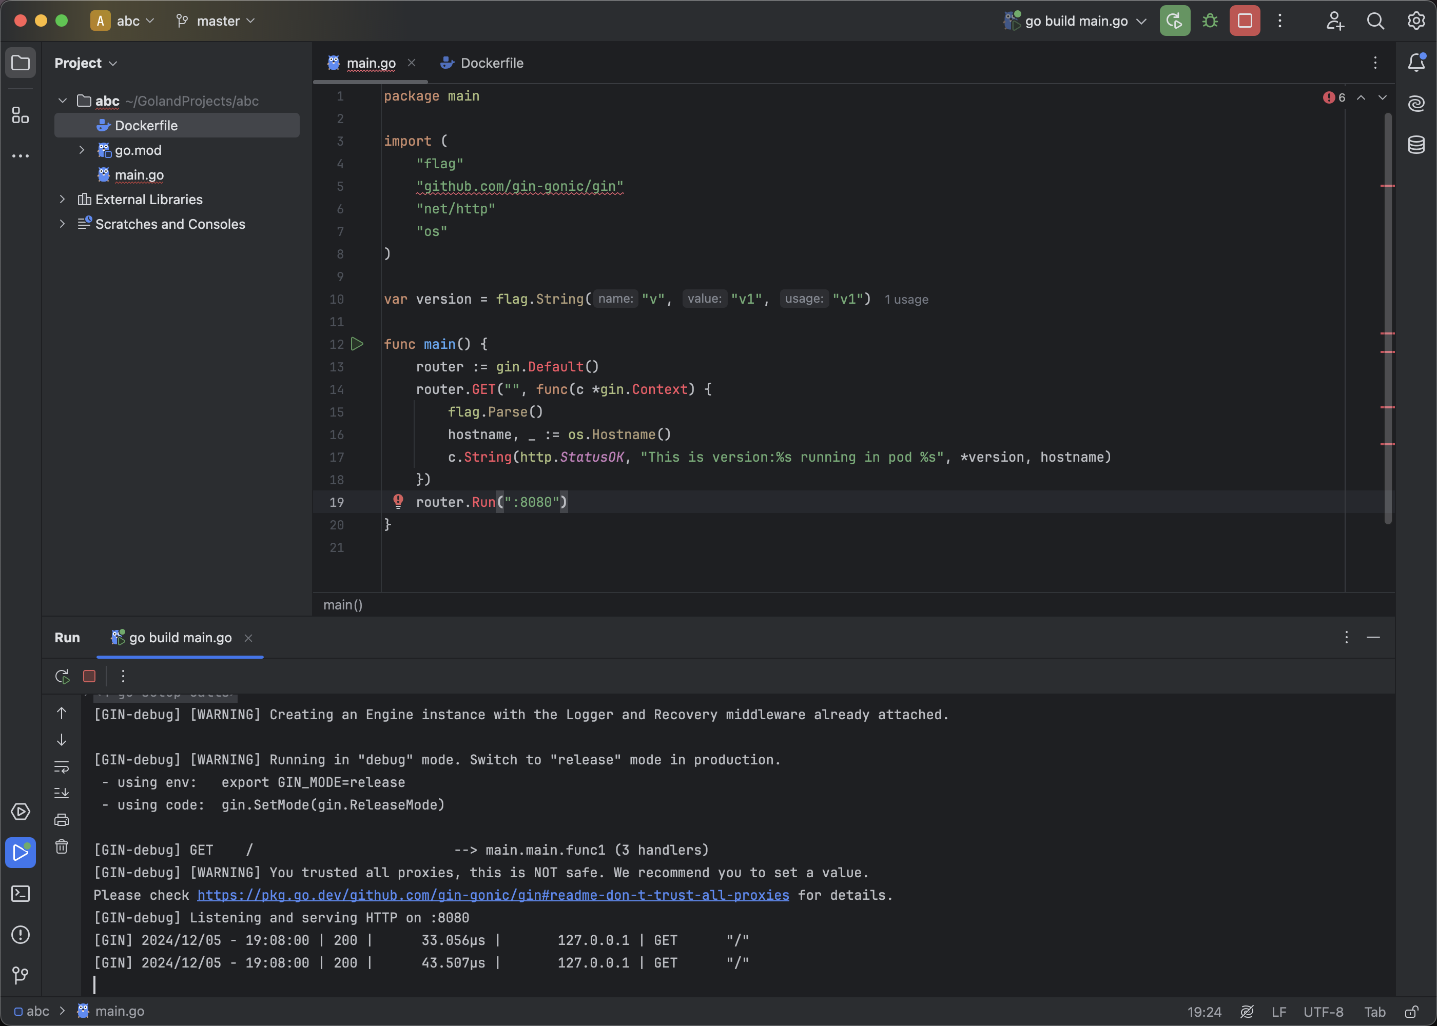Open editor tabs options menu
This screenshot has height=1026, width=1437.
1375,63
